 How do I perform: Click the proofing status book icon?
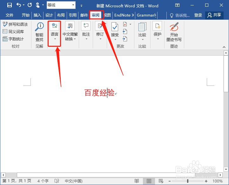[57, 181]
